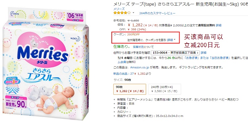Click 詳細 link beside address selector
The image size is (248, 124).
click(x=204, y=53)
